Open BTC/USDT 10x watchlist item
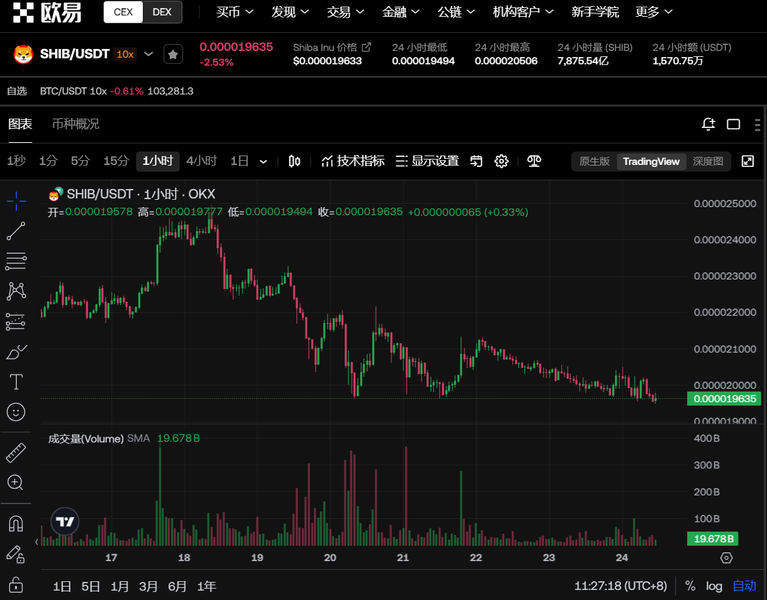Viewport: 767px width, 600px height. (x=117, y=91)
